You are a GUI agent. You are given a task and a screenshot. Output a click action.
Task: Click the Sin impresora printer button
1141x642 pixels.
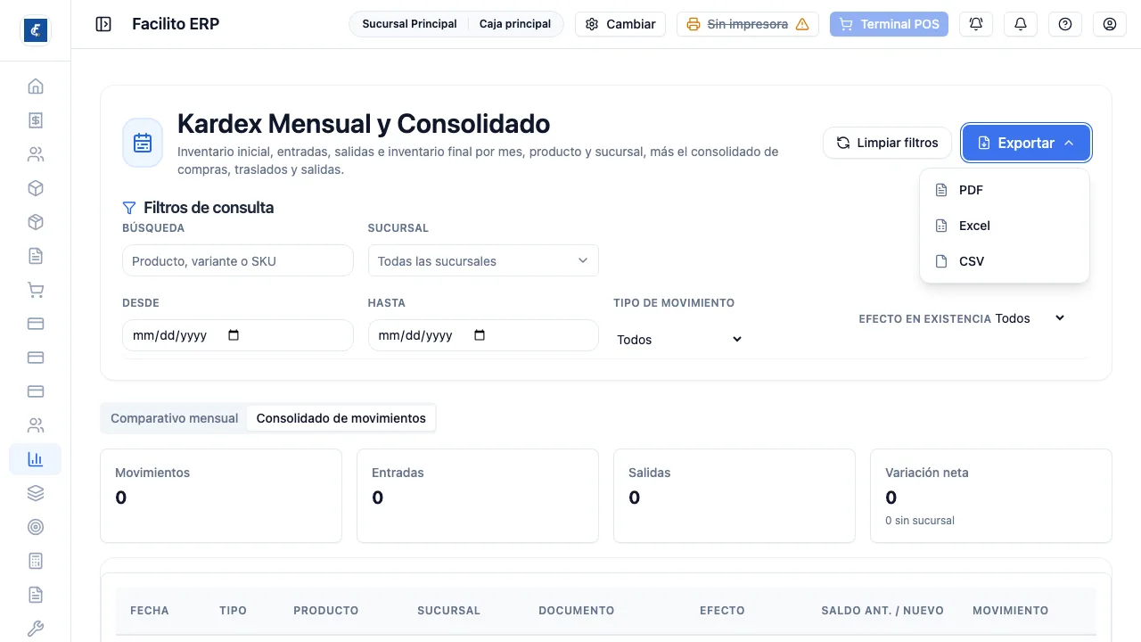[748, 24]
